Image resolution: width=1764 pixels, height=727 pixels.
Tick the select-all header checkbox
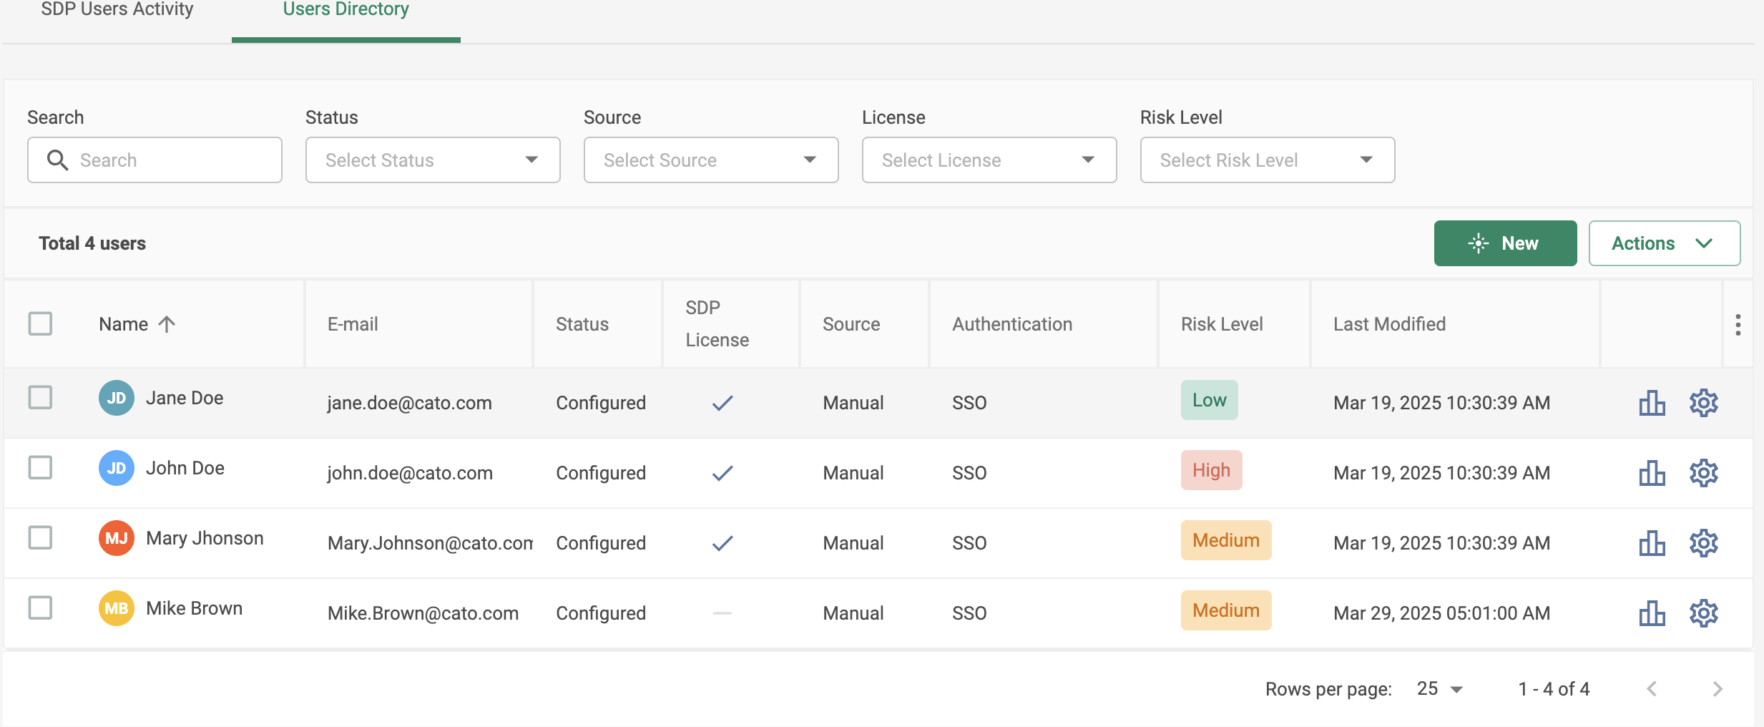[x=40, y=323]
